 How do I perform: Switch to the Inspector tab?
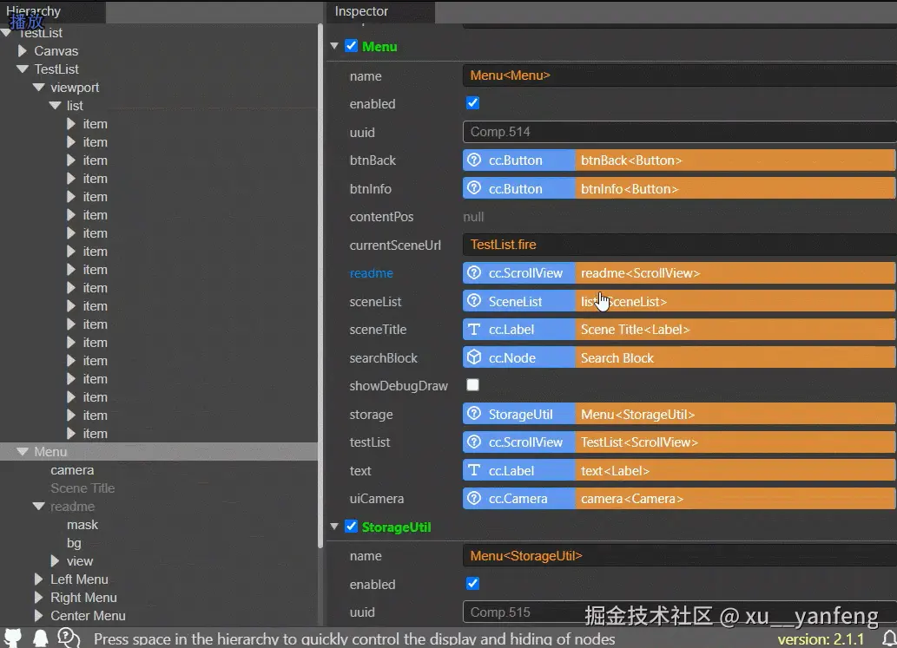tap(380, 11)
